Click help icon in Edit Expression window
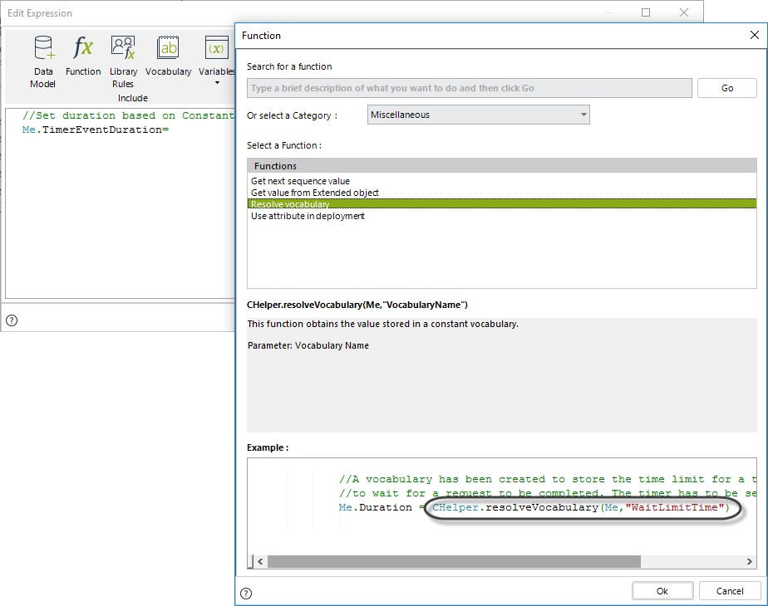Image resolution: width=768 pixels, height=606 pixels. 12,320
